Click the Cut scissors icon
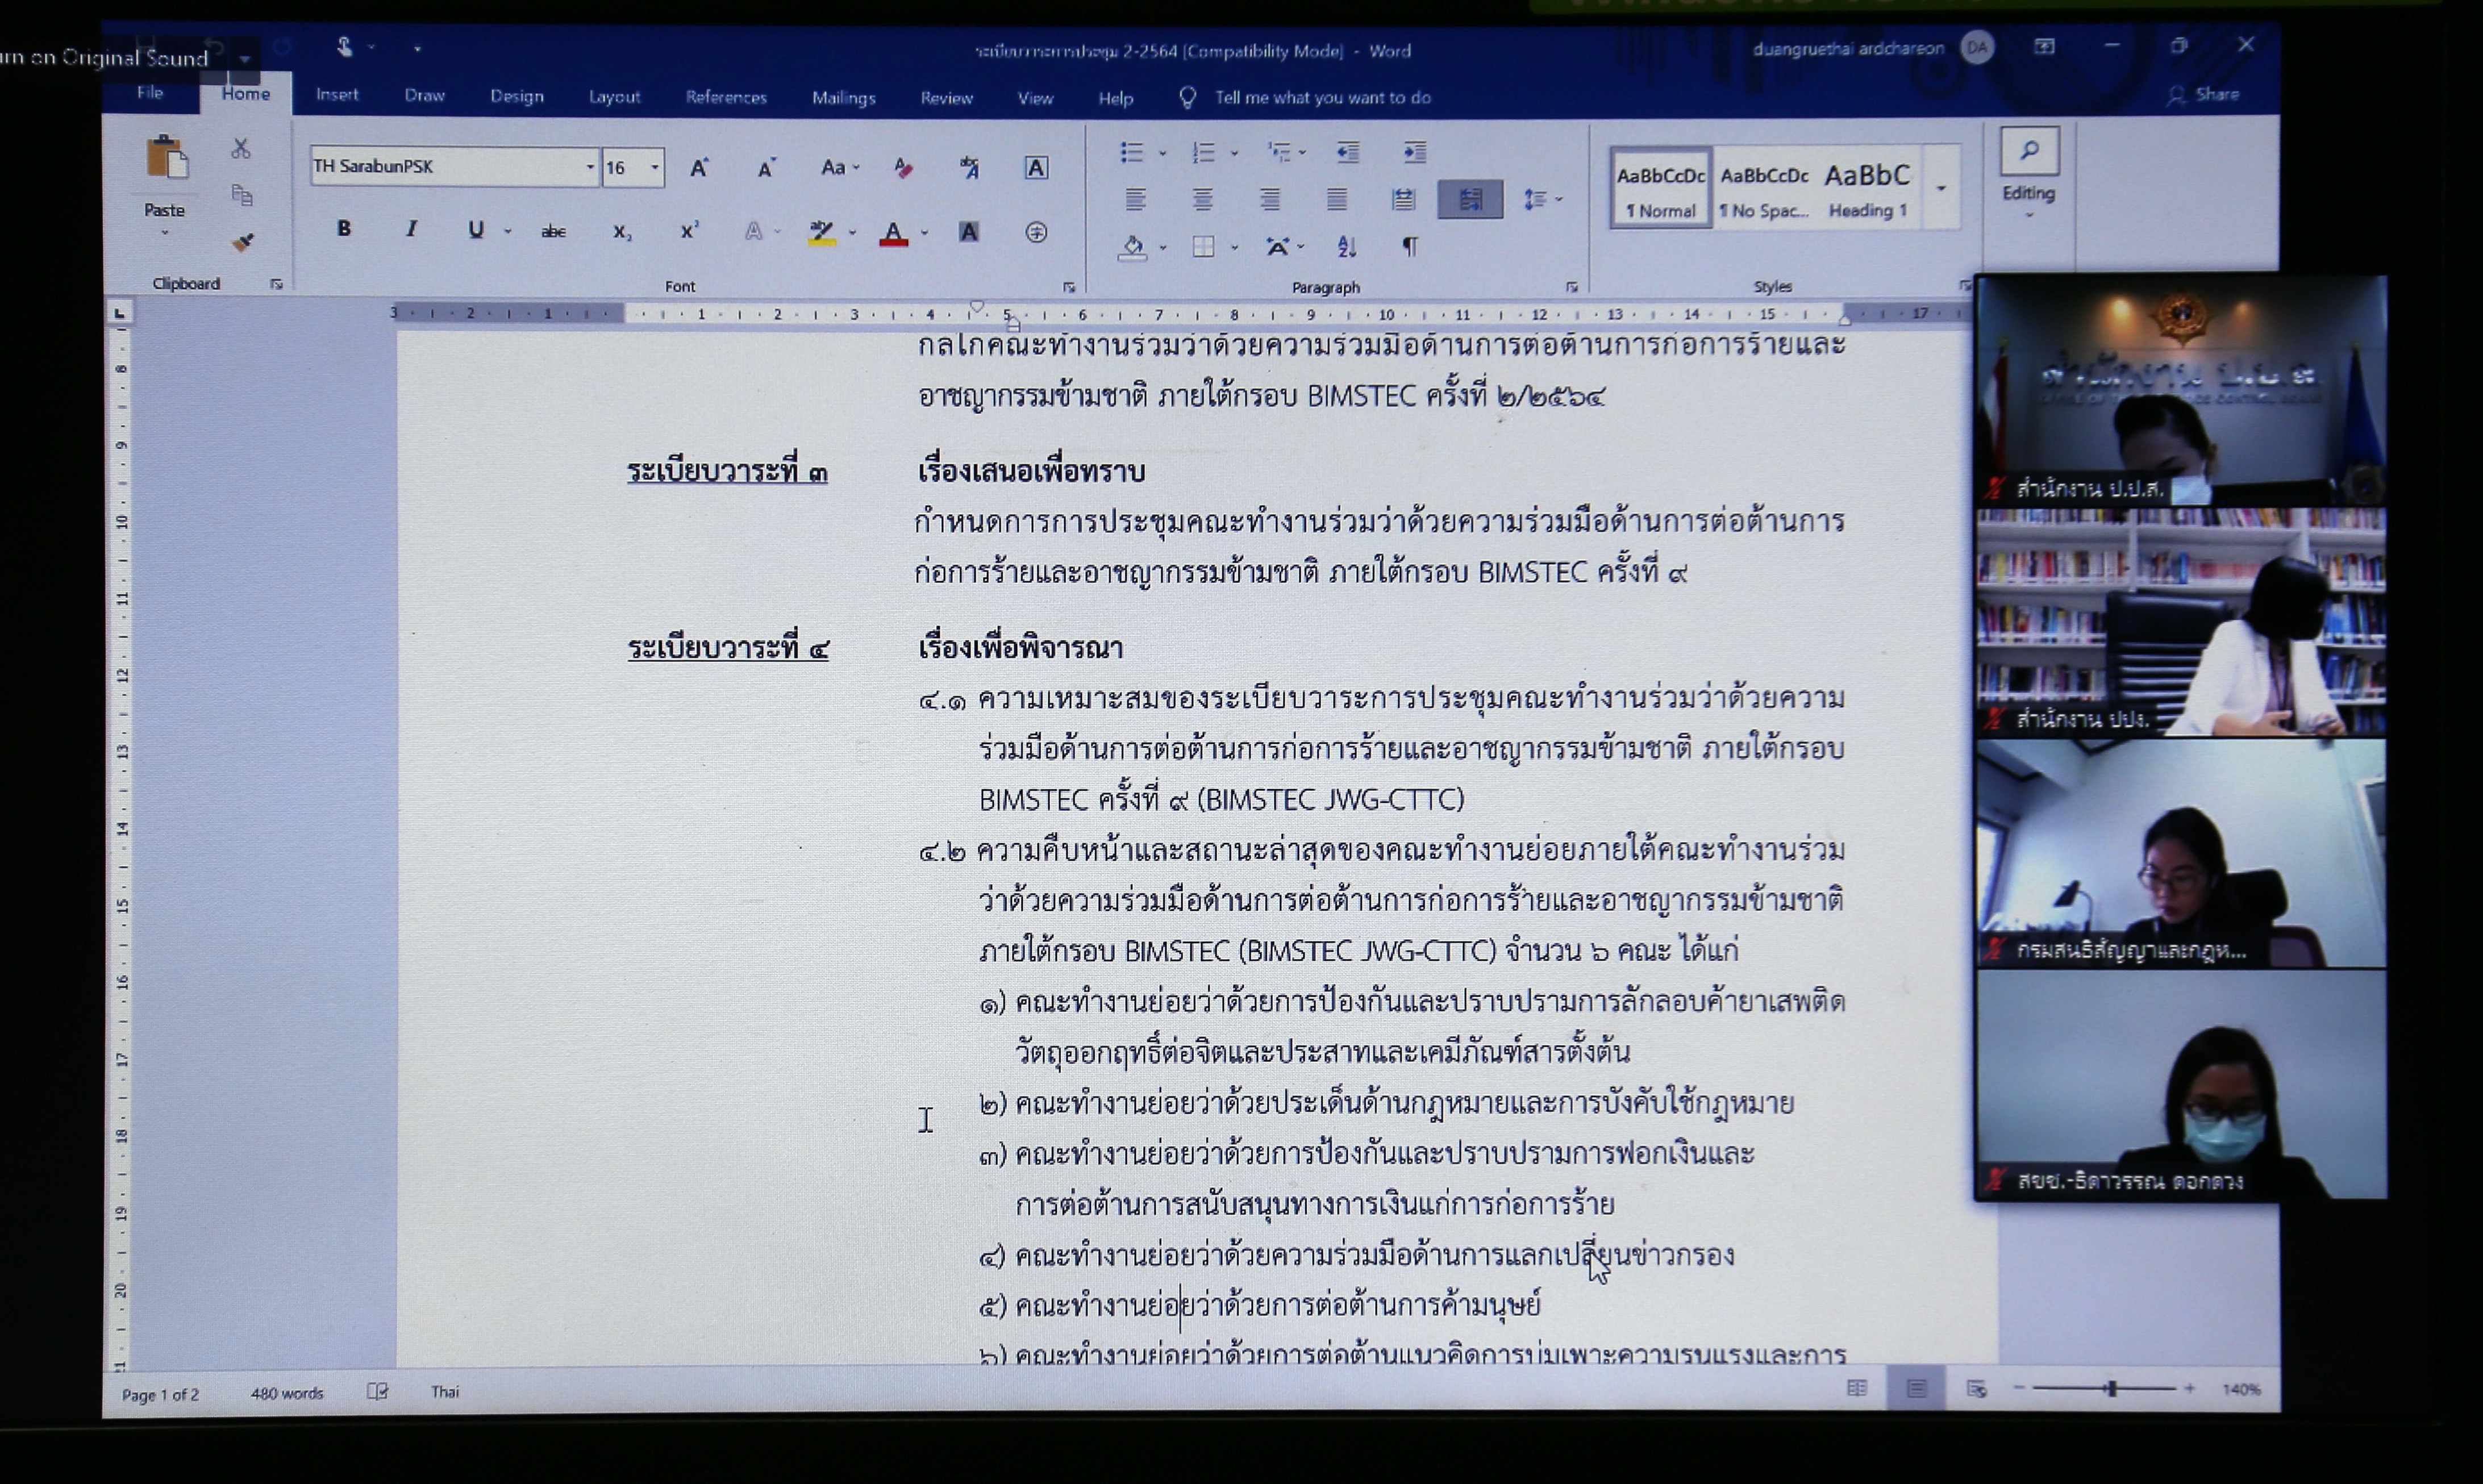The height and width of the screenshot is (1484, 2483). pos(241,149)
